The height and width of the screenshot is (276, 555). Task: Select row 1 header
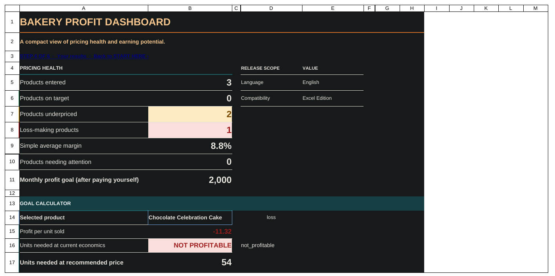(12, 22)
